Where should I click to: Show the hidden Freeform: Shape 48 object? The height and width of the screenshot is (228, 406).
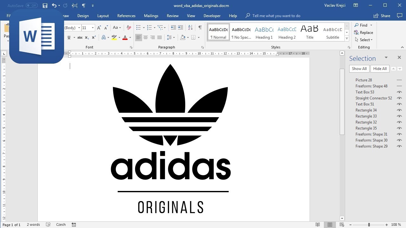click(x=399, y=86)
